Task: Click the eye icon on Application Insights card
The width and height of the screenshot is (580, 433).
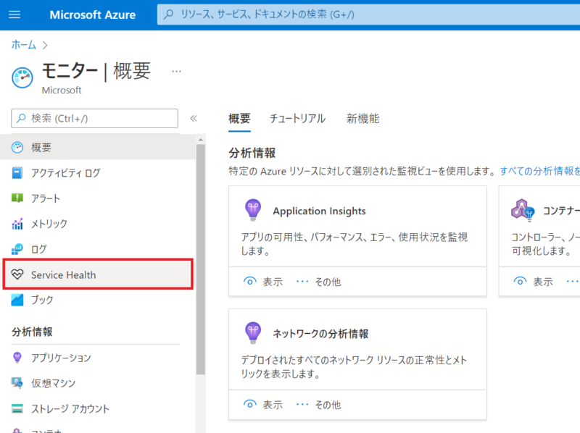Action: 249,281
